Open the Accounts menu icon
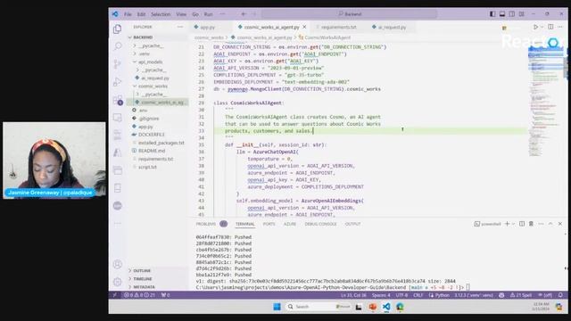Image resolution: width=571 pixels, height=321 pixels. point(117,264)
